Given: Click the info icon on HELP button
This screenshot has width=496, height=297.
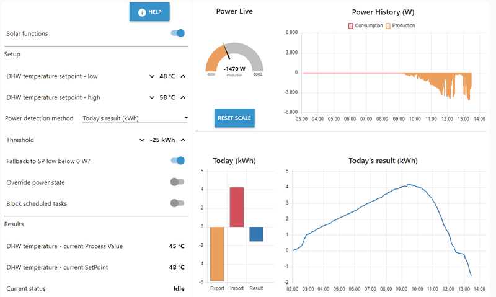Looking at the screenshot, I should pos(142,12).
